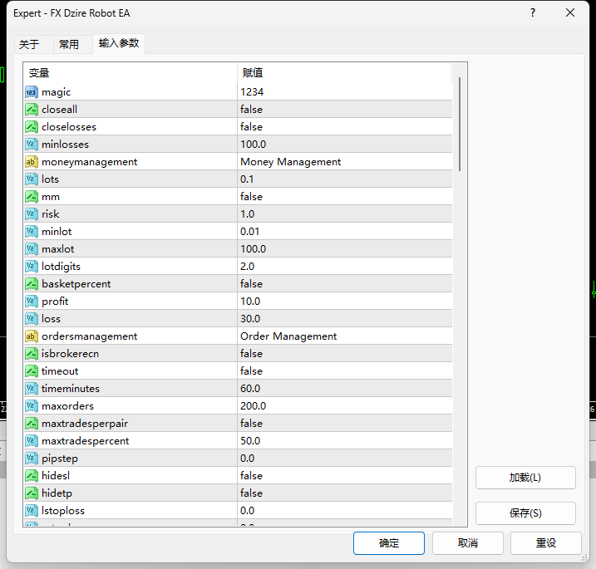Switch to the 常用 tab
596x569 pixels.
pyautogui.click(x=69, y=45)
